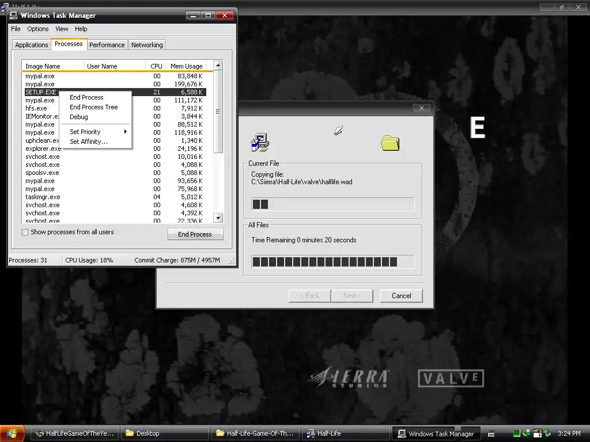590x442 pixels.
Task: Click the Safely Remove Hardware tray icon
Action: click(547, 433)
